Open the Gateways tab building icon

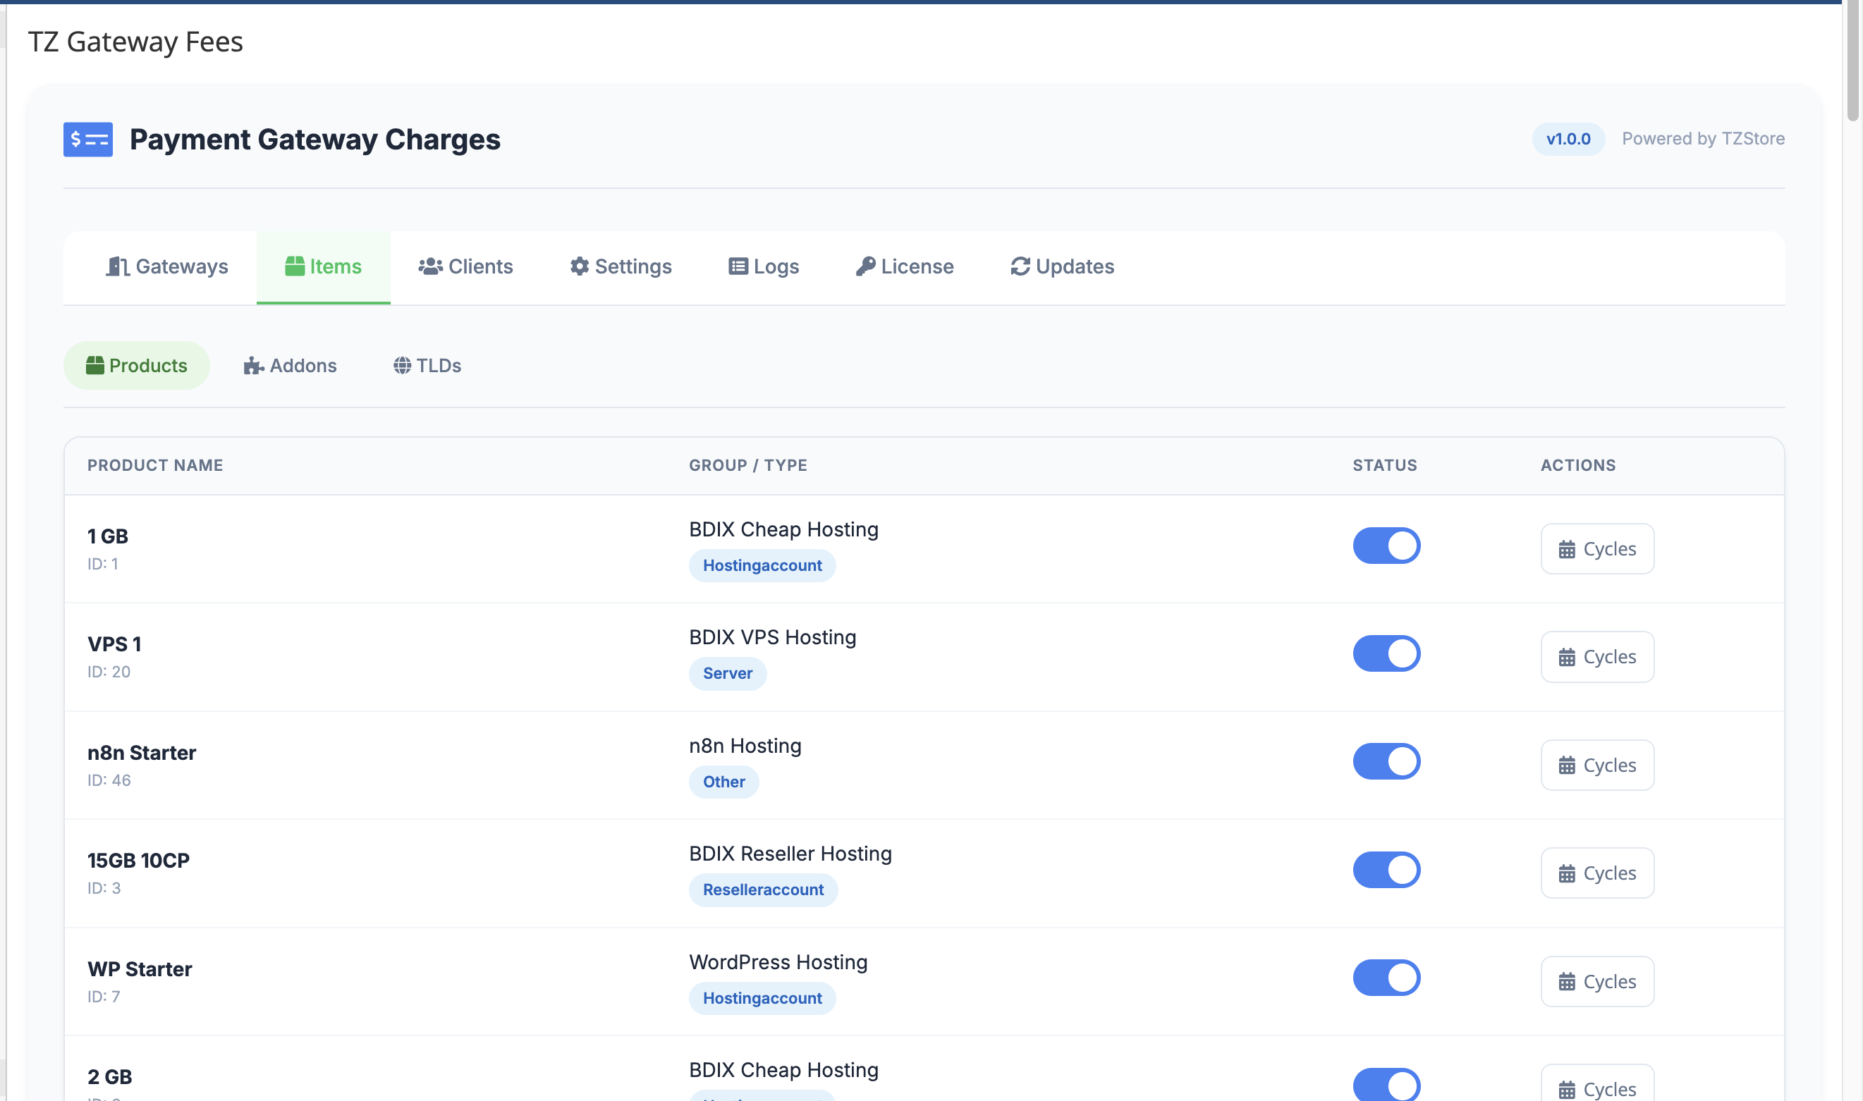tap(118, 266)
